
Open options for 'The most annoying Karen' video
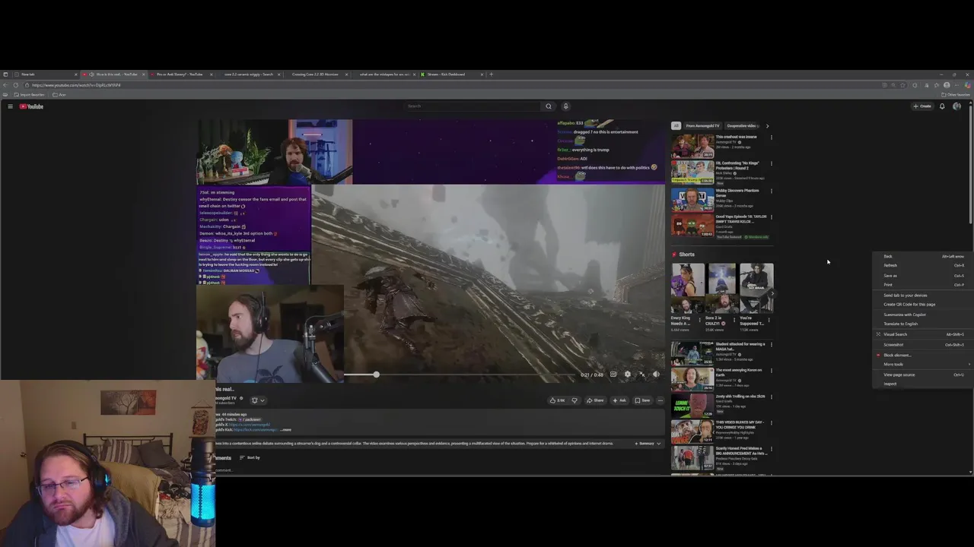click(x=771, y=371)
